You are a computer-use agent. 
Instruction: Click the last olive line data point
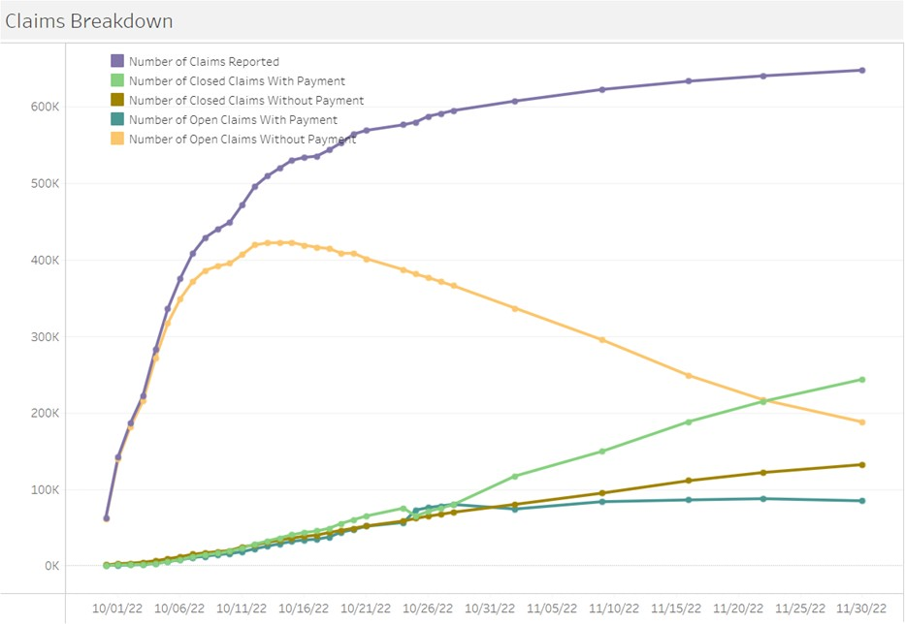pos(861,465)
